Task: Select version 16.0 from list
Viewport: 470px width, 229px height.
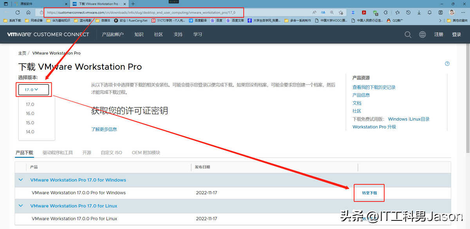Action: pyautogui.click(x=30, y=114)
